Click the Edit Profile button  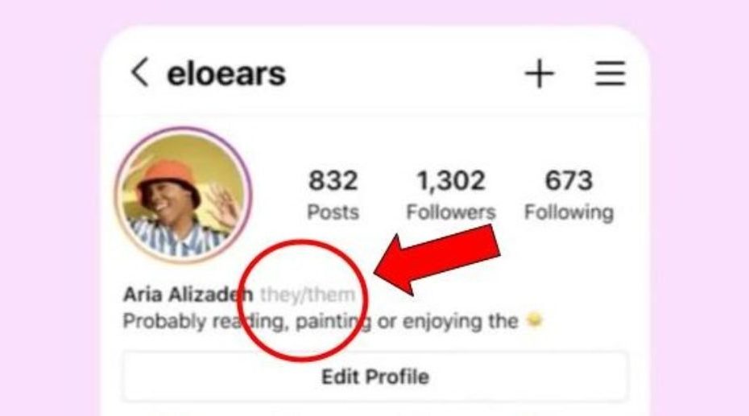click(375, 377)
